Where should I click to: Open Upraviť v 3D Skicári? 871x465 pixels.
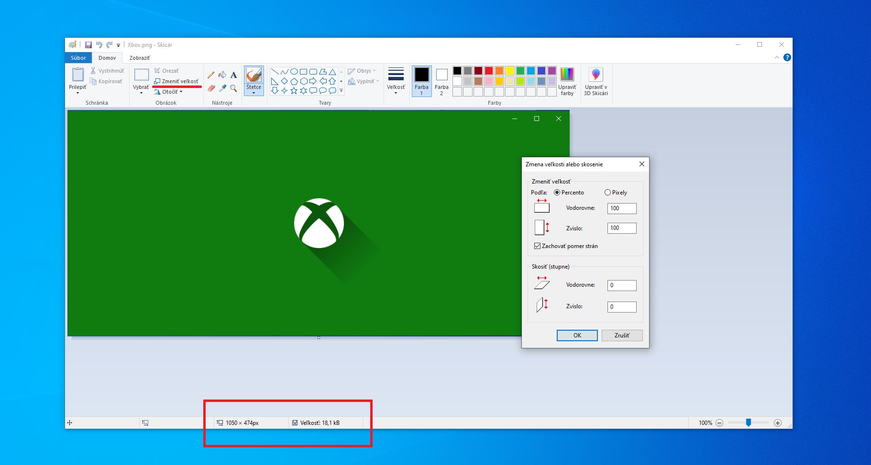[x=595, y=81]
